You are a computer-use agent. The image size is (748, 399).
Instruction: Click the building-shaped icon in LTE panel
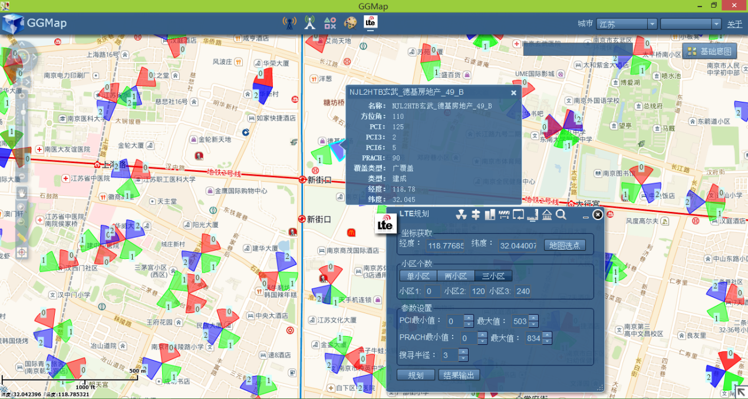[x=546, y=214]
